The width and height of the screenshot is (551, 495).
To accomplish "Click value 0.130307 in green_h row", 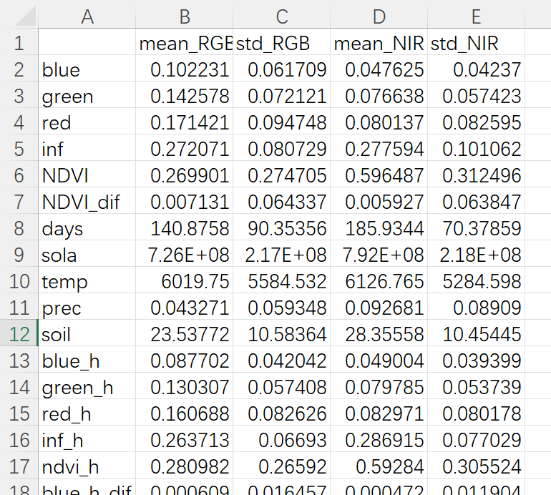I will (184, 387).
